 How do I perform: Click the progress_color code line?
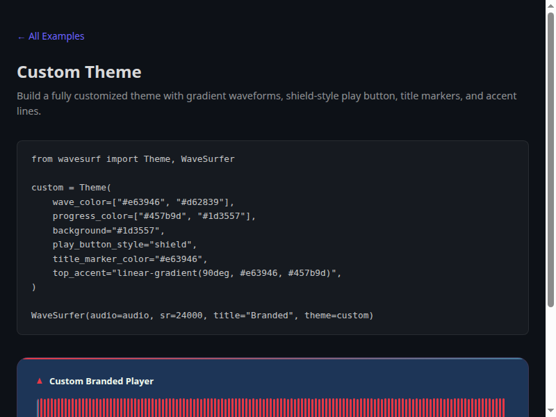(x=154, y=216)
